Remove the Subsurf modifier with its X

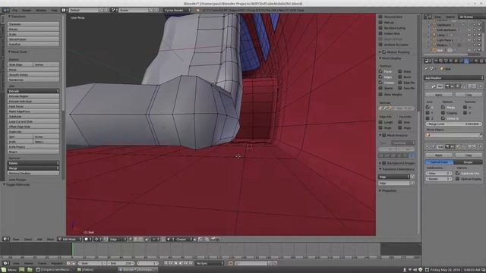click(x=480, y=146)
